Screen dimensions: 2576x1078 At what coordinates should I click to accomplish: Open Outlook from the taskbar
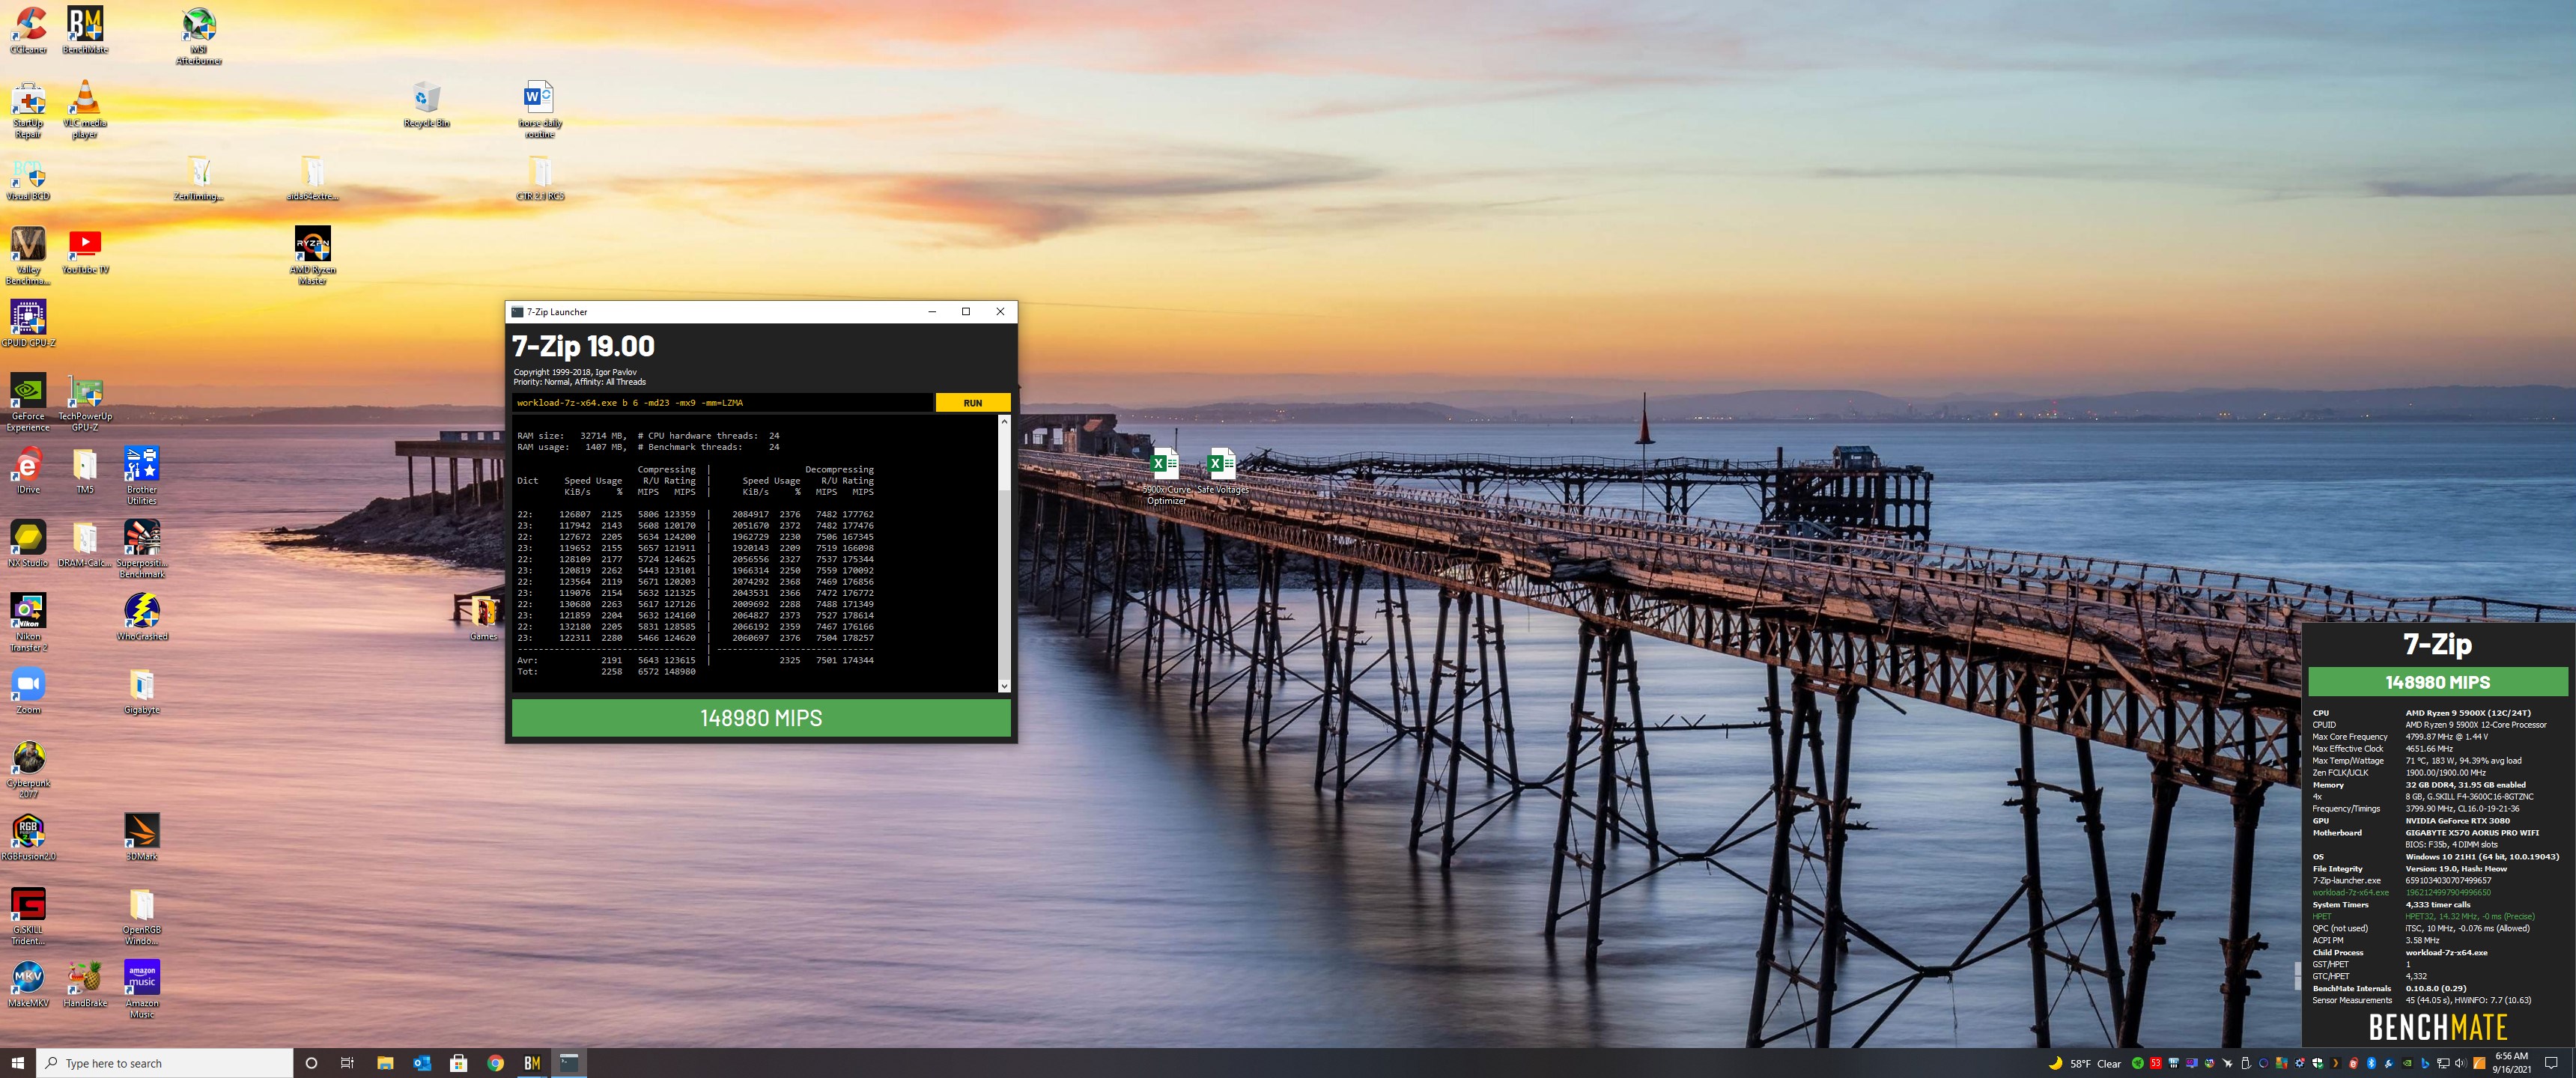[422, 1063]
